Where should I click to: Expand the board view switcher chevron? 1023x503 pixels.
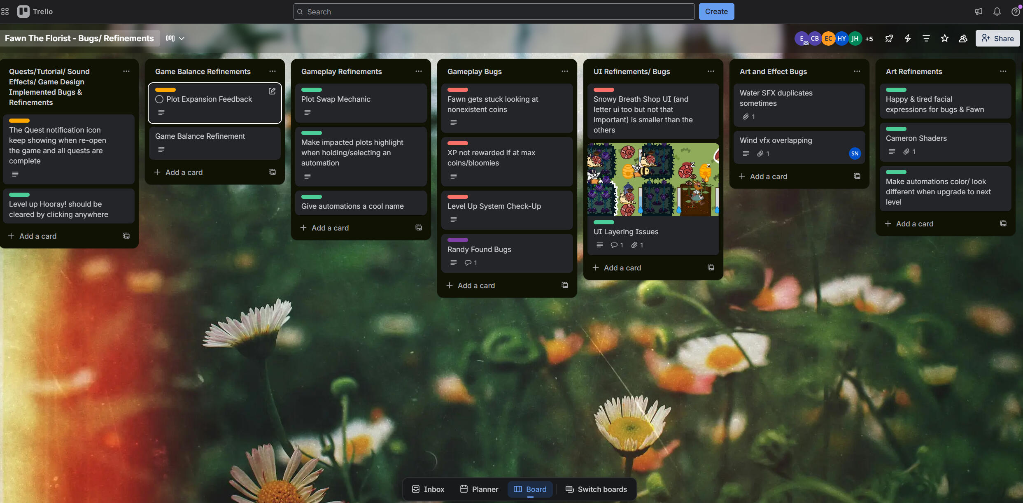pos(182,38)
